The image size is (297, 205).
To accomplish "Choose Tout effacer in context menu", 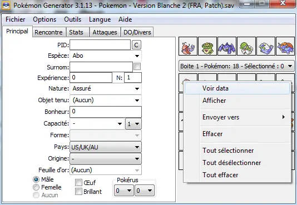I will click(237, 175).
